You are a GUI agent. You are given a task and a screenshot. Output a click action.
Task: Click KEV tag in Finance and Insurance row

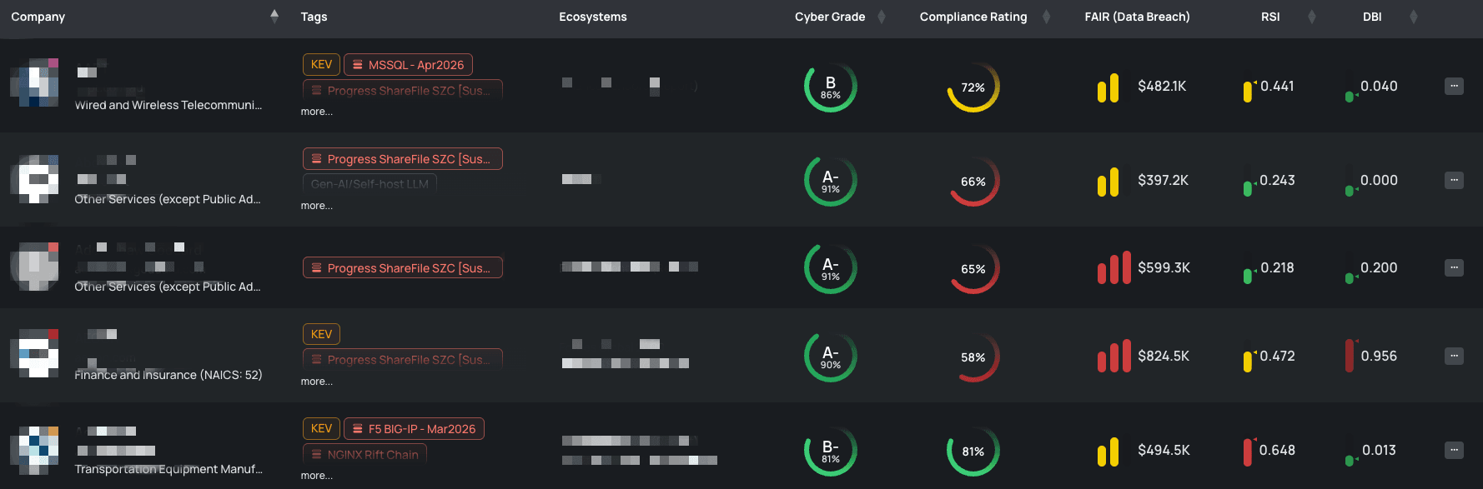pos(321,334)
